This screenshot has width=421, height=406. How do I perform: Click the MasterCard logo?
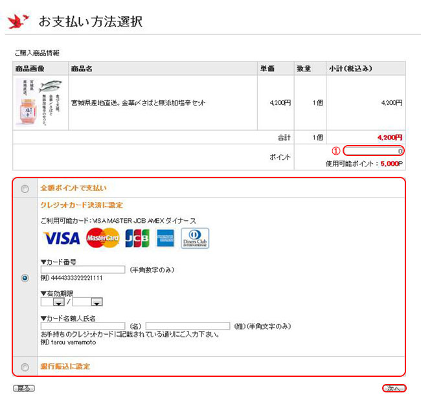tap(103, 238)
